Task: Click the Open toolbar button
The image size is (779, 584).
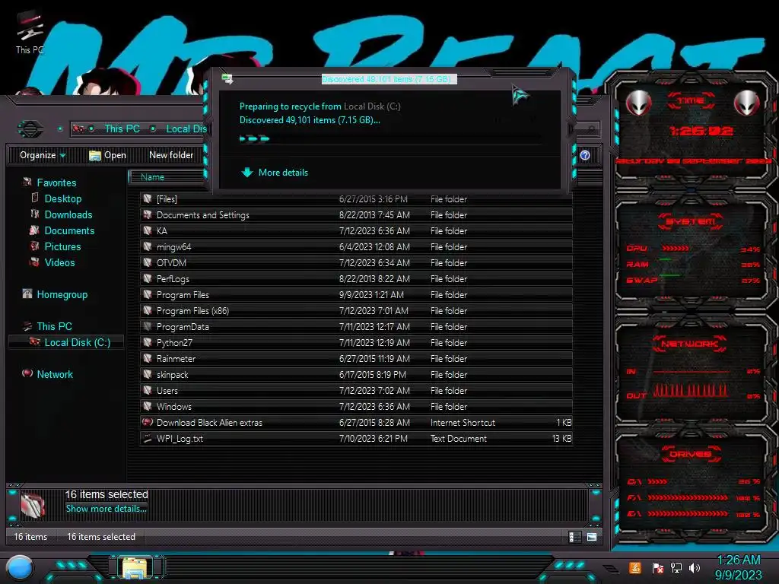Action: pos(108,155)
